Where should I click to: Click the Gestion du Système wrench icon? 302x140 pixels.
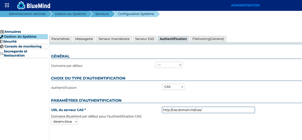[2, 37]
